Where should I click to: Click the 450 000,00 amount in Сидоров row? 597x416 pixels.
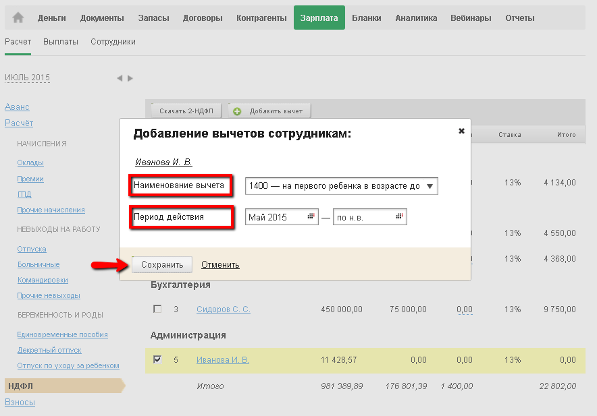coord(342,309)
